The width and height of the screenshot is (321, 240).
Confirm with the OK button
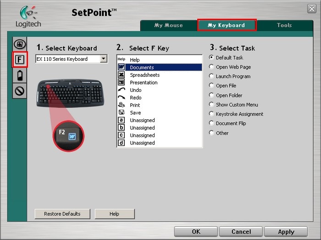click(196, 231)
